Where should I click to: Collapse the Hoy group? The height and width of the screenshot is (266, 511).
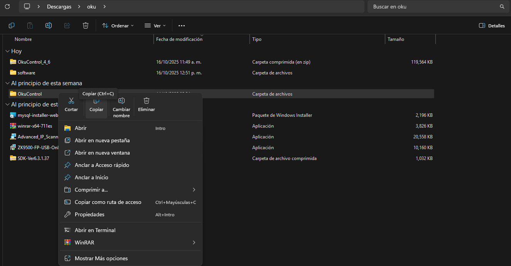click(7, 51)
